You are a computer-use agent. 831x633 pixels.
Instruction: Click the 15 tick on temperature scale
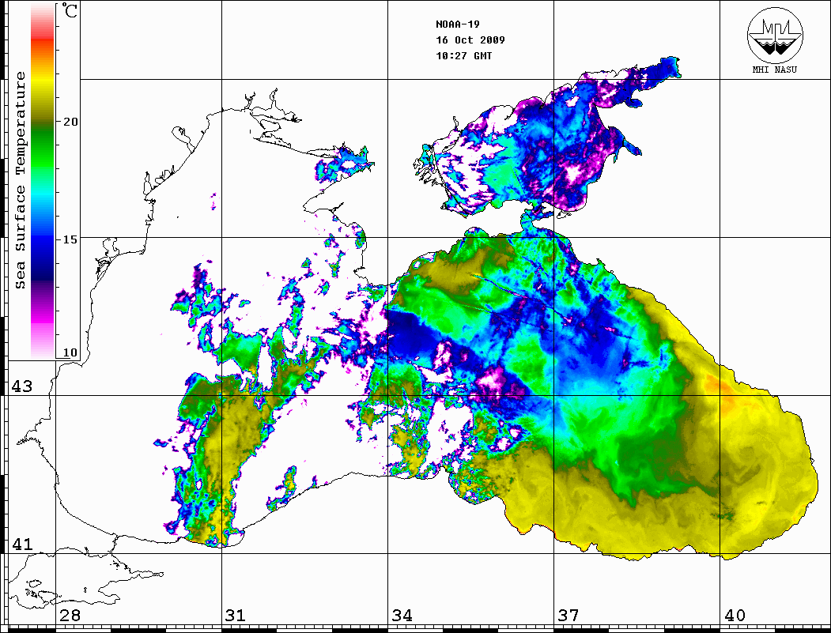(70, 239)
